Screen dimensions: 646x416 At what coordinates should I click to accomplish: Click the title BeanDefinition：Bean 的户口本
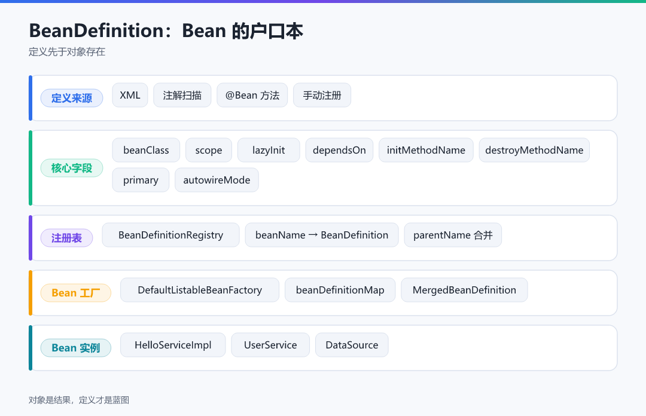coord(166,31)
